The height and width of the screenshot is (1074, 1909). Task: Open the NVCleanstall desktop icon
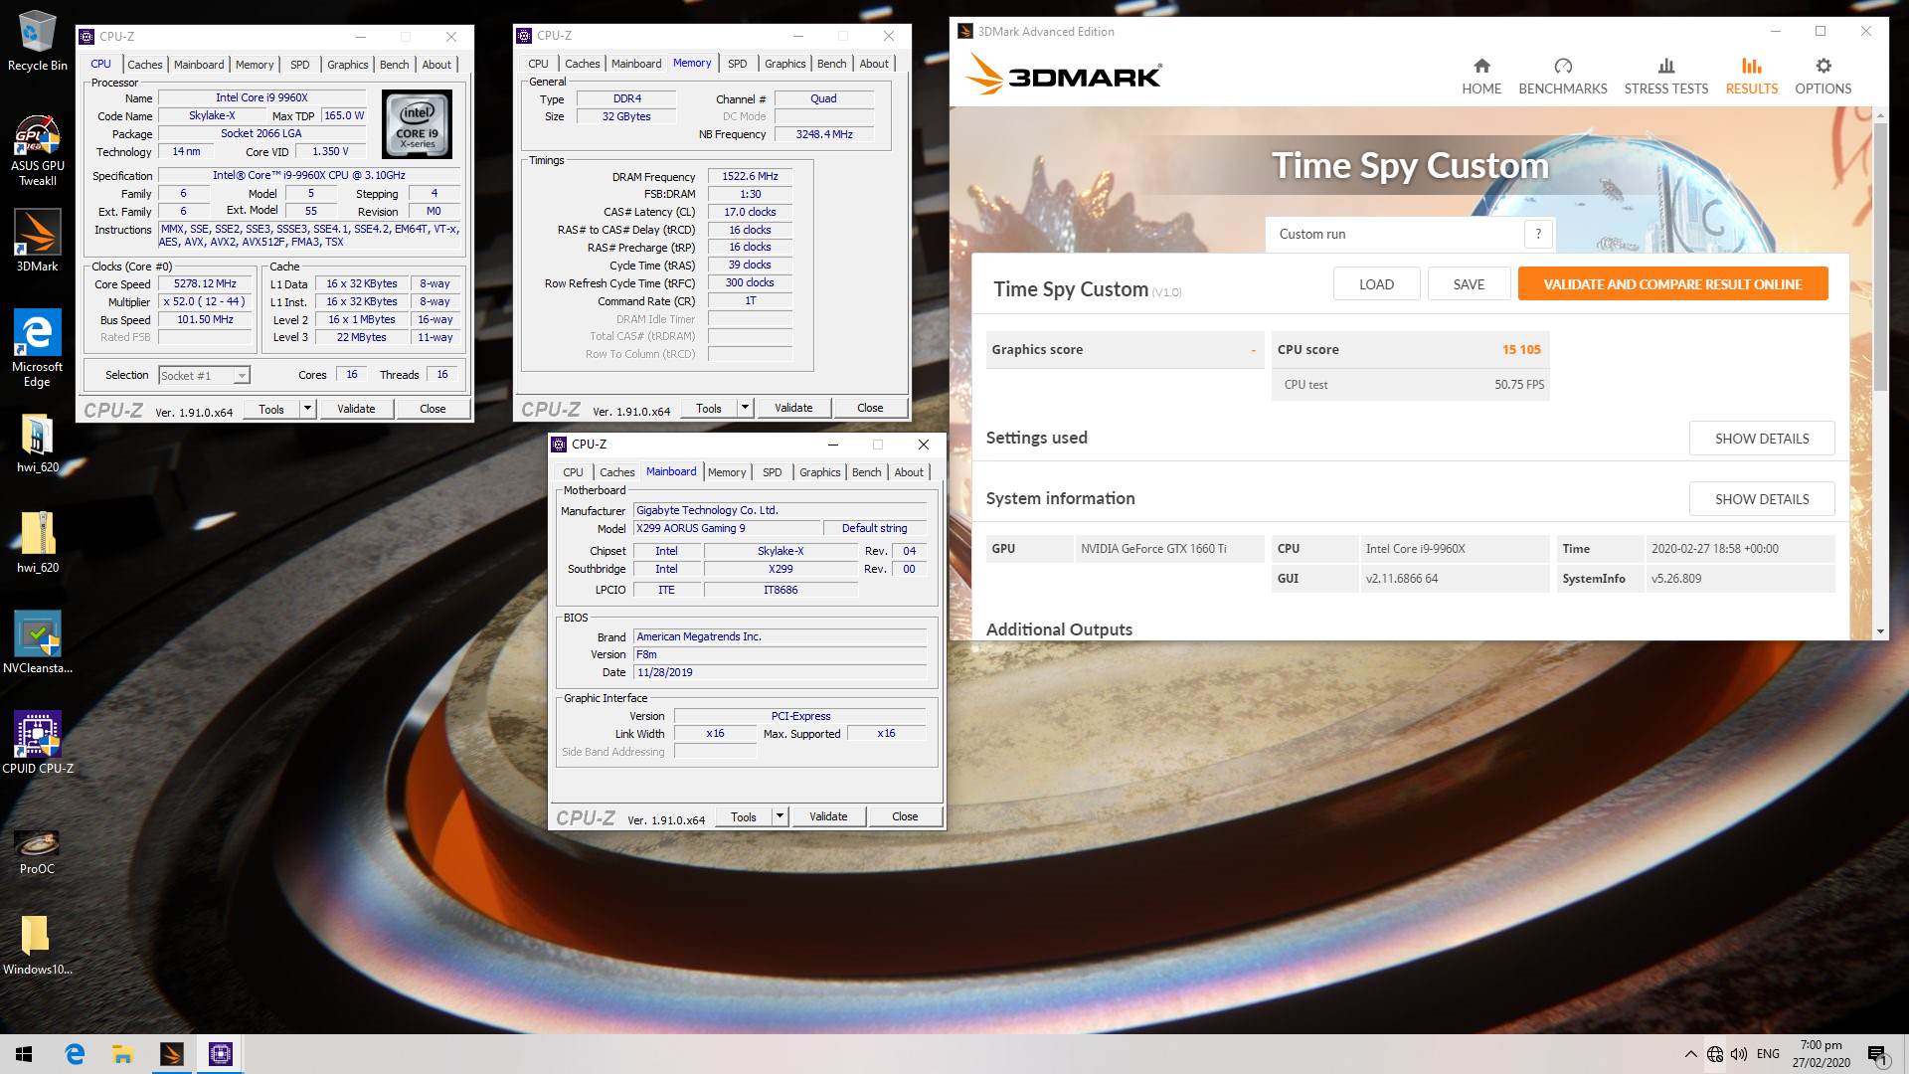click(37, 642)
